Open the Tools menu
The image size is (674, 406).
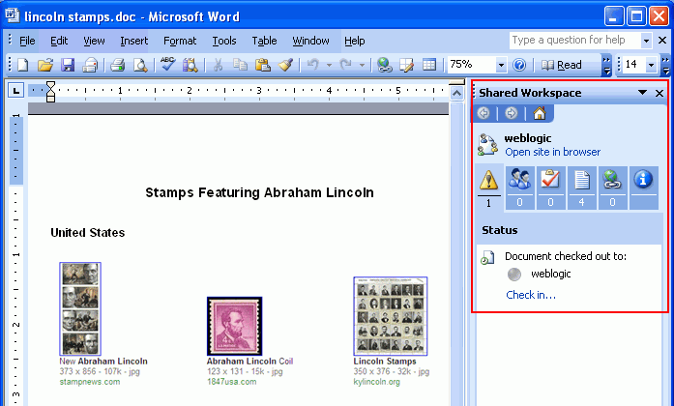click(224, 41)
